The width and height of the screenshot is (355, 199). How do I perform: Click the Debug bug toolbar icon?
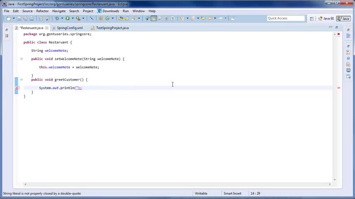57,18
